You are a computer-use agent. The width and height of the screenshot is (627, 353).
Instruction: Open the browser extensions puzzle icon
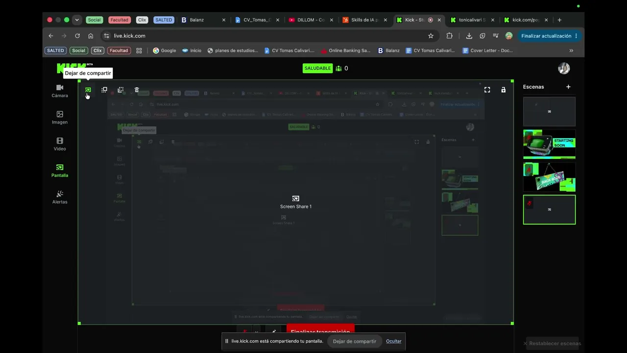tap(449, 36)
